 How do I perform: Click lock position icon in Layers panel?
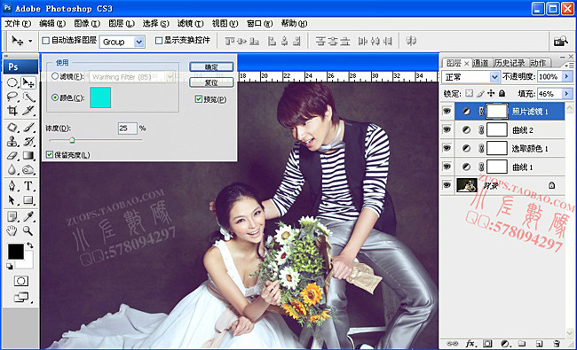[491, 93]
